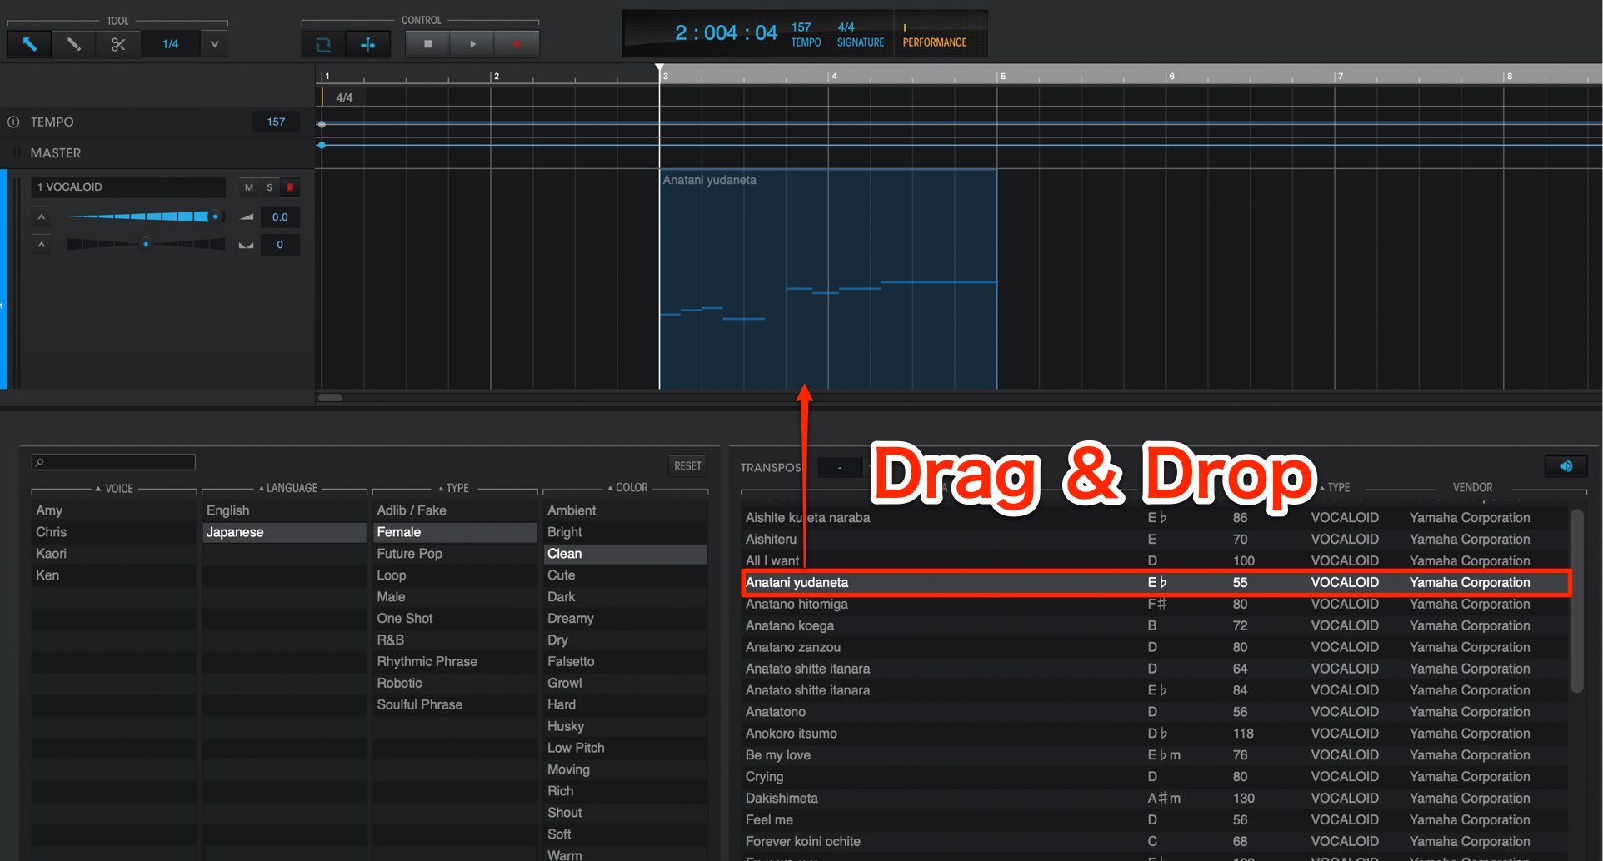This screenshot has height=861, width=1603.
Task: Click the tempo value 157 in track header
Action: click(276, 122)
